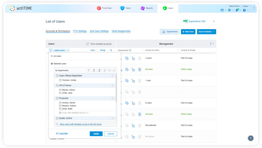Open the calendar icon in the top bar
This screenshot has width=262, height=148.
click(x=222, y=10)
